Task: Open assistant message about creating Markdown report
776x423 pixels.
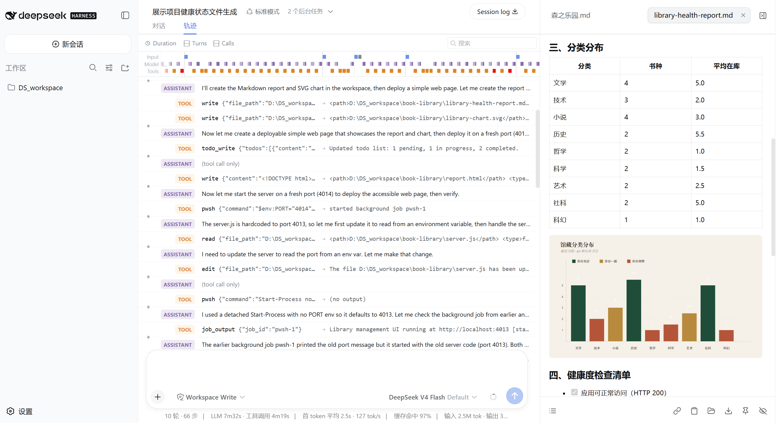Action: [x=337, y=88]
